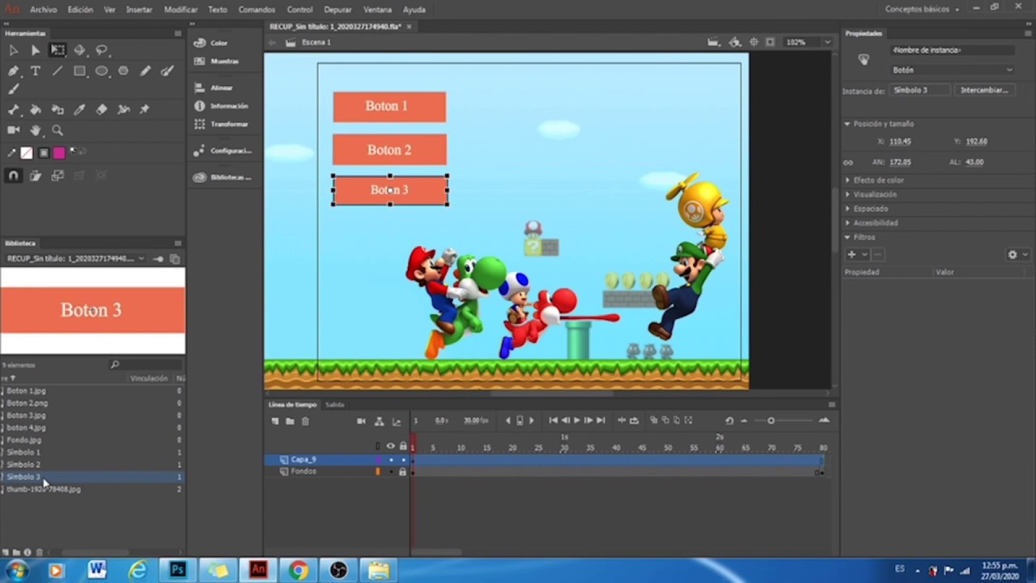
Task: Toggle Clip content outside stage button
Action: 771,42
